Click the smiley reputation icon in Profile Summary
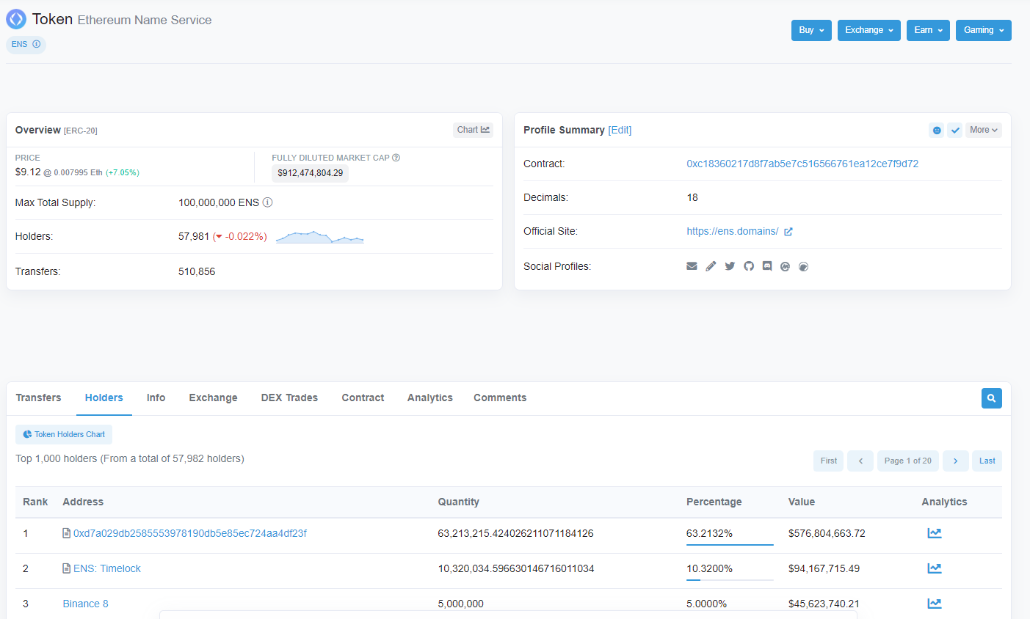 pos(937,130)
